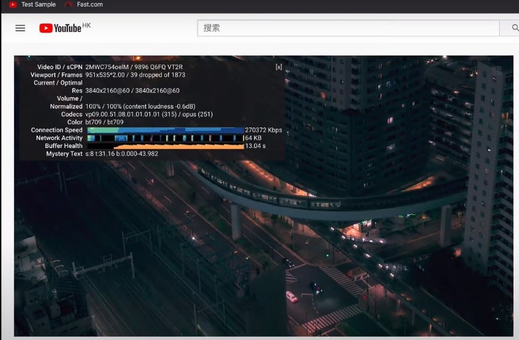Click the '270372 Kbps' speed value
The width and height of the screenshot is (519, 340).
pyautogui.click(x=264, y=130)
